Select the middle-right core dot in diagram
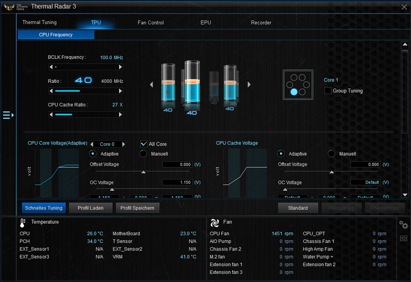 click(x=307, y=85)
